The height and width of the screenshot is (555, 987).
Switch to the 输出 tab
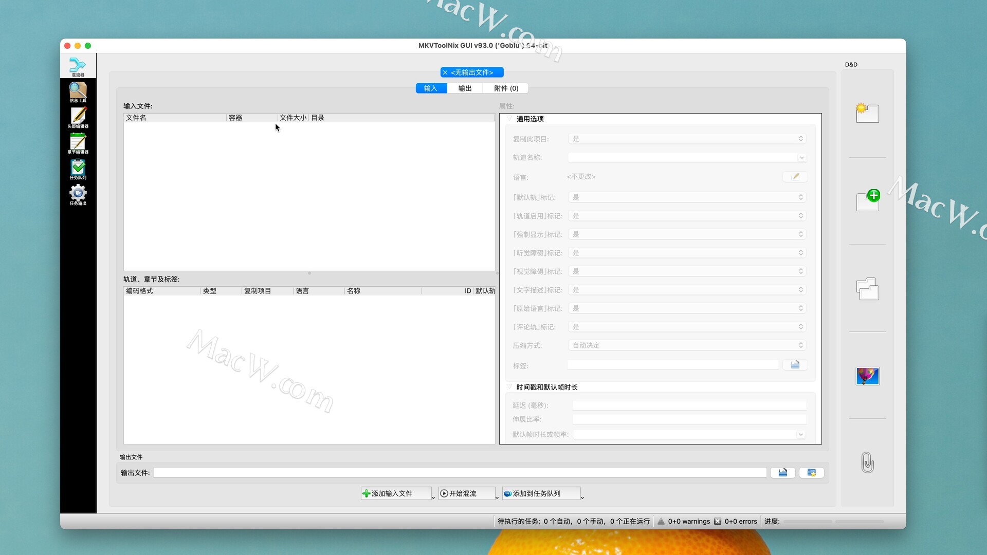(465, 88)
